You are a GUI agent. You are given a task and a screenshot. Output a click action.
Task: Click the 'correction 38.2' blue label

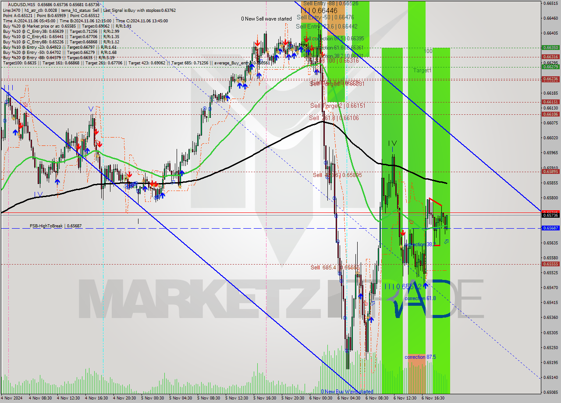click(420, 244)
